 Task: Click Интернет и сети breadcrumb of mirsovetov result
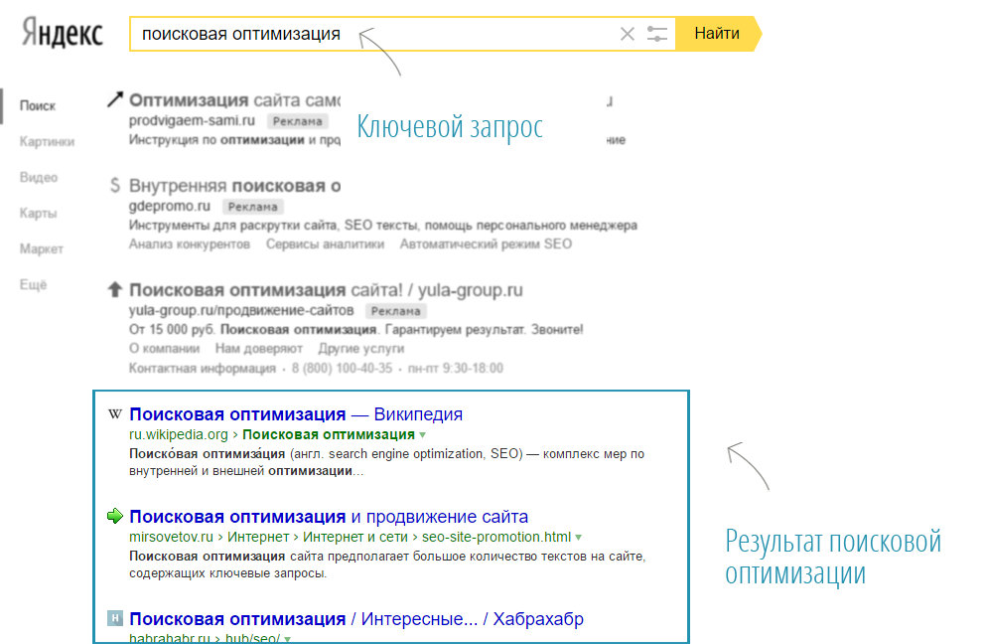pos(355,537)
